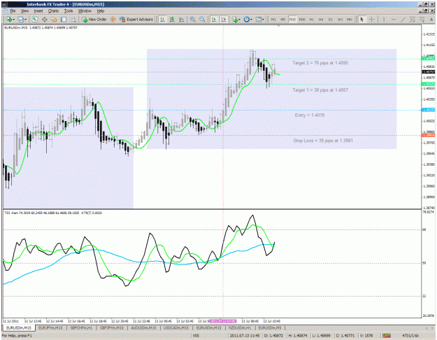The image size is (437, 340).
Task: Toggle the Terminal panel
Action: click(64, 20)
